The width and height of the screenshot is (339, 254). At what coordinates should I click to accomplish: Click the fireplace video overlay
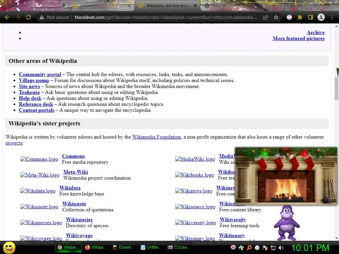(x=286, y=176)
